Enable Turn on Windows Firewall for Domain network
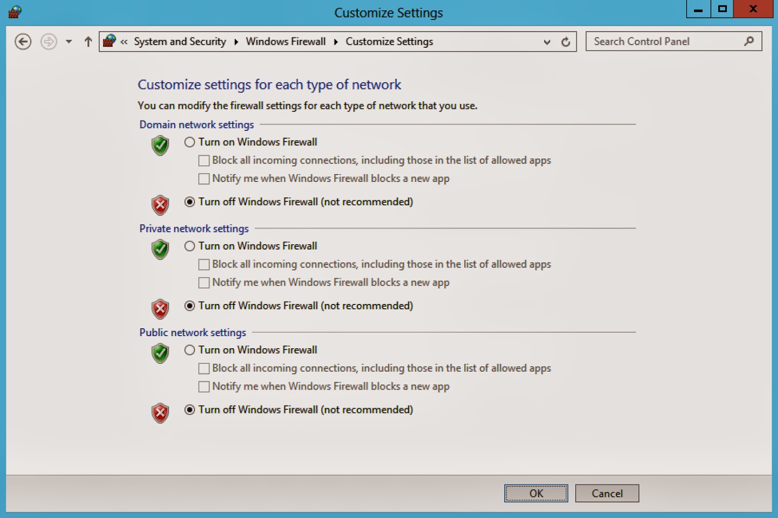 190,142
